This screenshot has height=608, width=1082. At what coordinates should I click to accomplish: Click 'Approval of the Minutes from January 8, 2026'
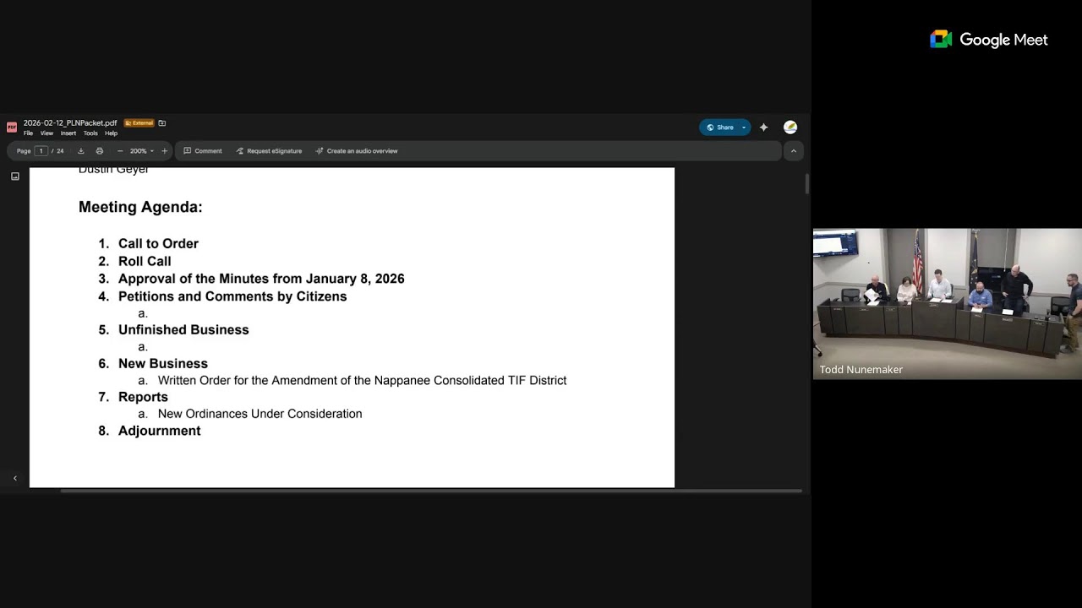click(x=261, y=279)
